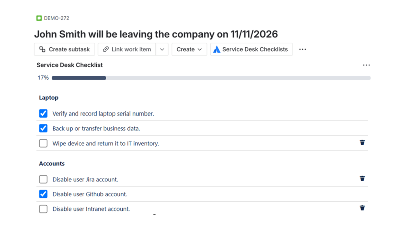Delete Disable user Intranet account via trash icon
Viewport: 411px width, 231px height.
click(362, 208)
